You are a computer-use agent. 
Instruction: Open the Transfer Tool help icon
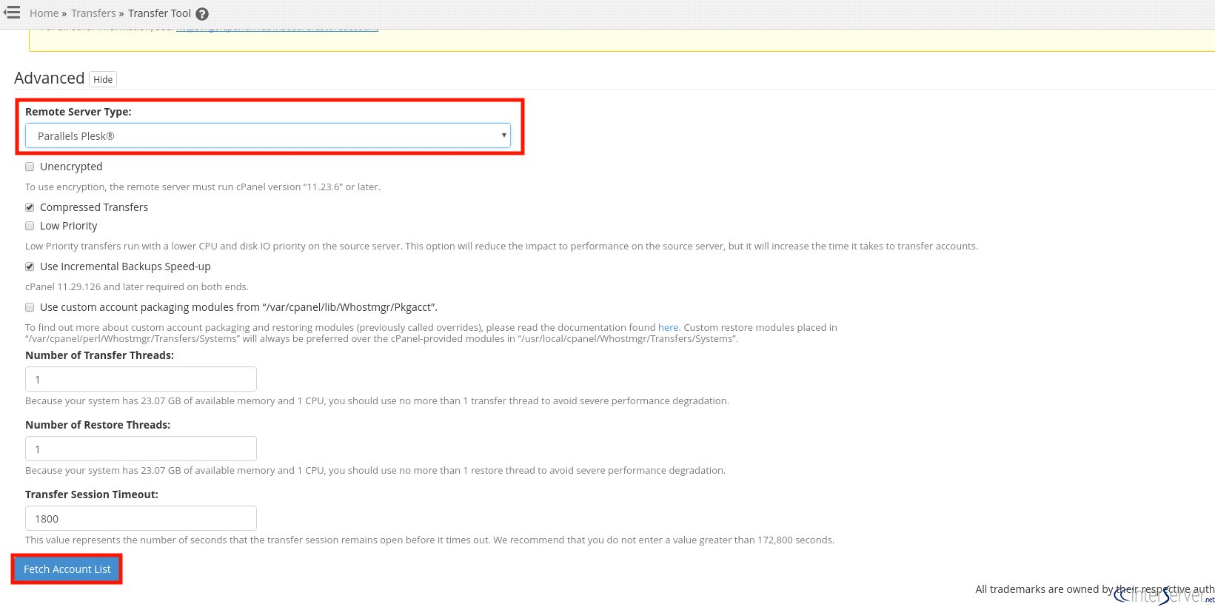click(x=202, y=14)
